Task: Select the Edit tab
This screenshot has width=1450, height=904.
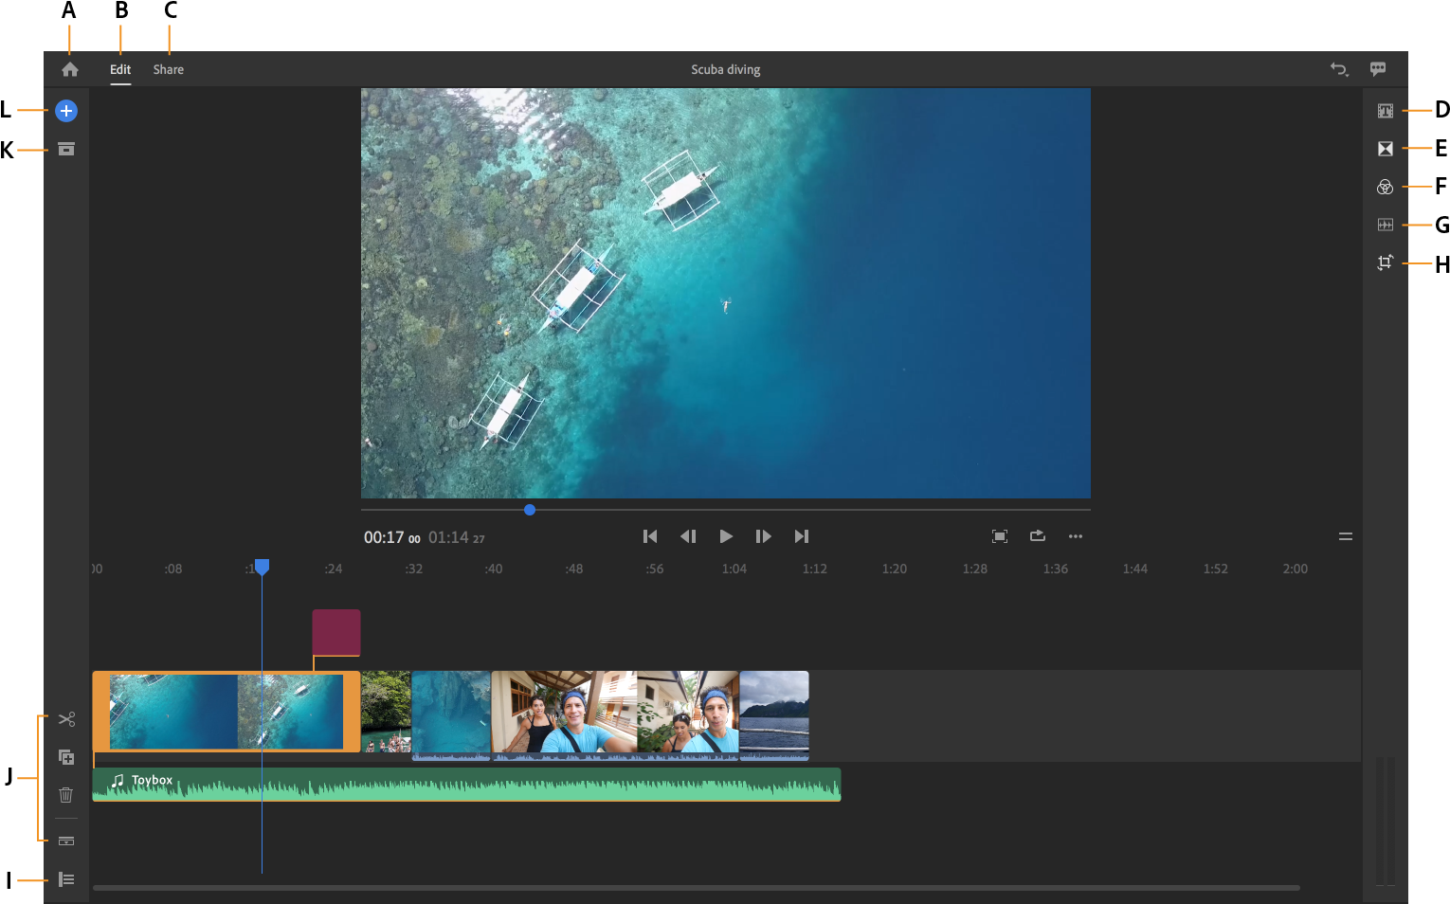Action: coord(120,69)
